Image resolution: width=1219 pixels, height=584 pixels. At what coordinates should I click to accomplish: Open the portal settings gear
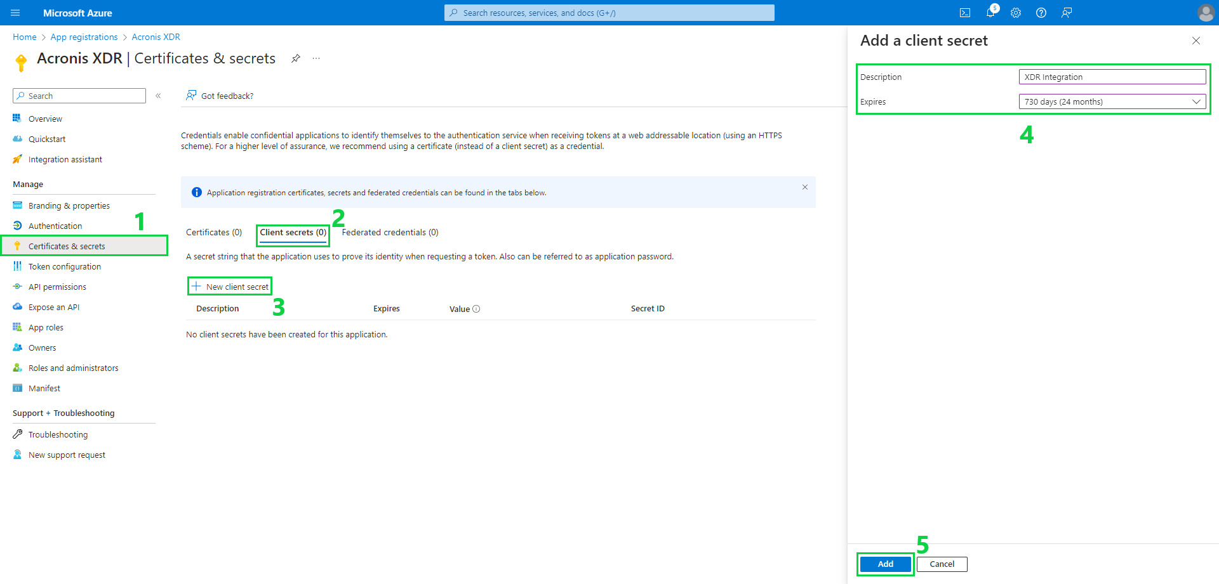(x=1016, y=13)
